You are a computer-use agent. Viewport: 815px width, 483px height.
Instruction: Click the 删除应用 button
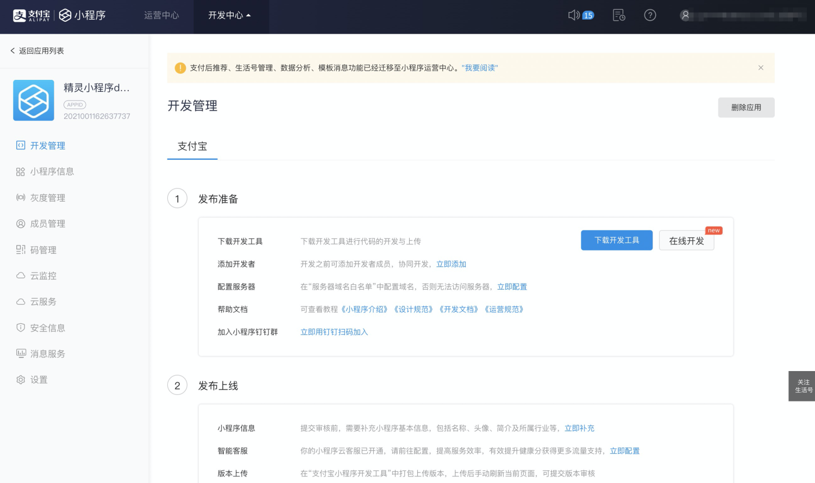[x=746, y=108]
